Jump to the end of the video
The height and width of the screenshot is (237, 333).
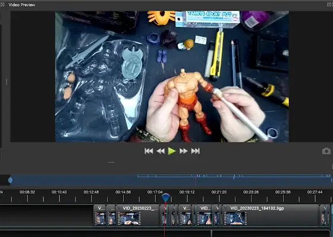[x=196, y=151]
